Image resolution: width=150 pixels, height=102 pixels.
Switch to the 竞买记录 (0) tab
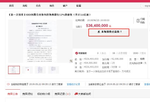[x=63, y=94]
